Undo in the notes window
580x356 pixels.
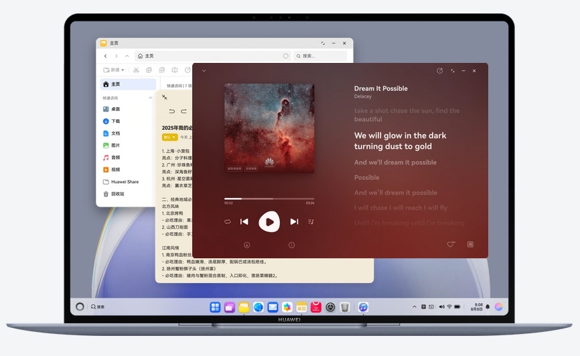pos(171,111)
